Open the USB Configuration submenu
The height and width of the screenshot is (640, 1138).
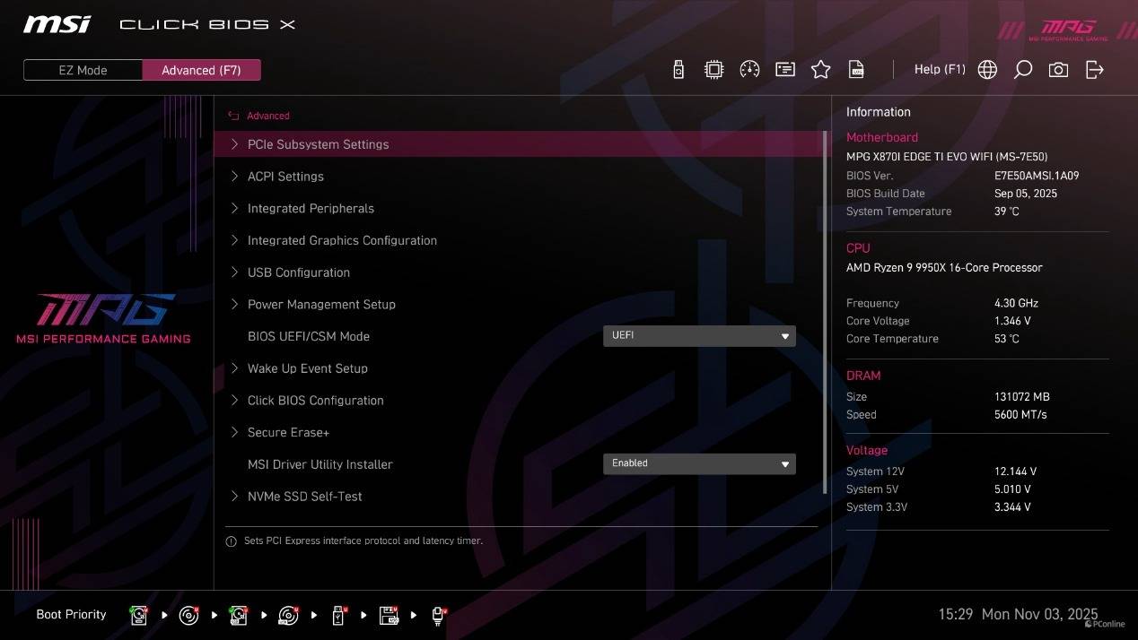tap(298, 272)
